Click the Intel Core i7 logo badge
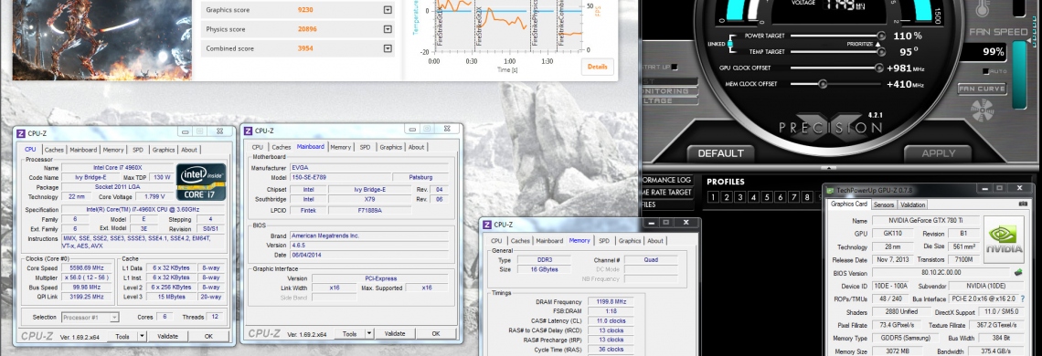Viewport: 1042px width, 356px height. (x=201, y=182)
